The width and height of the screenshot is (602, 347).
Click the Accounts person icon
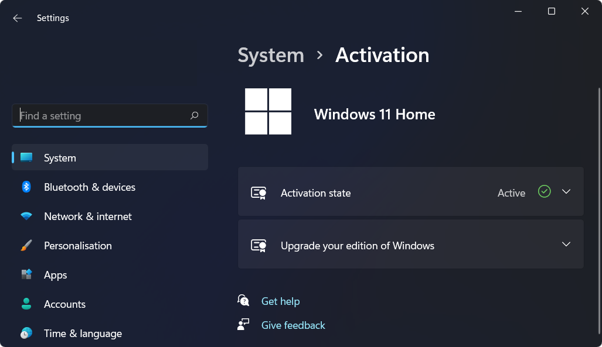(26, 304)
